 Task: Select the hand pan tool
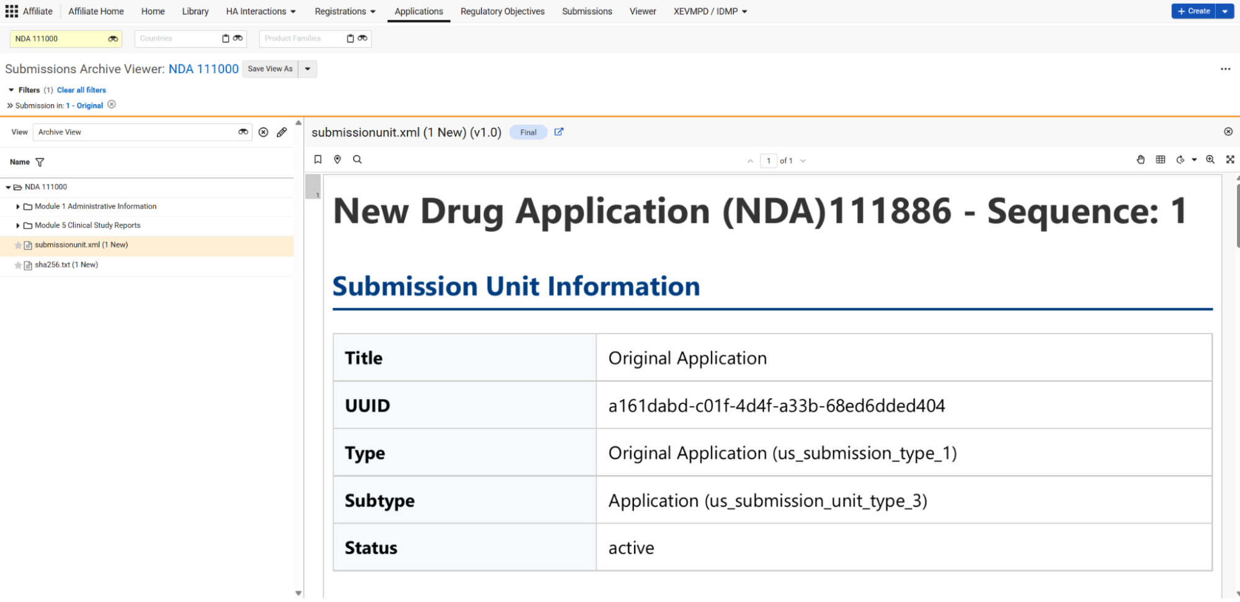(1140, 160)
